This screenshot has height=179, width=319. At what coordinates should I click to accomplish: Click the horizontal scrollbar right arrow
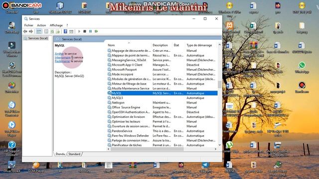tap(215, 149)
